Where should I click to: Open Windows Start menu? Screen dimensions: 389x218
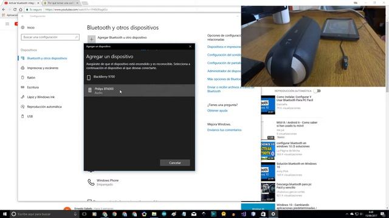5,214
